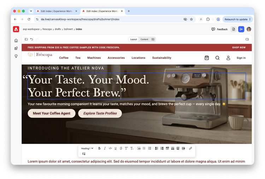Open the browser extensions puzzle icon

pyautogui.click(x=208, y=19)
